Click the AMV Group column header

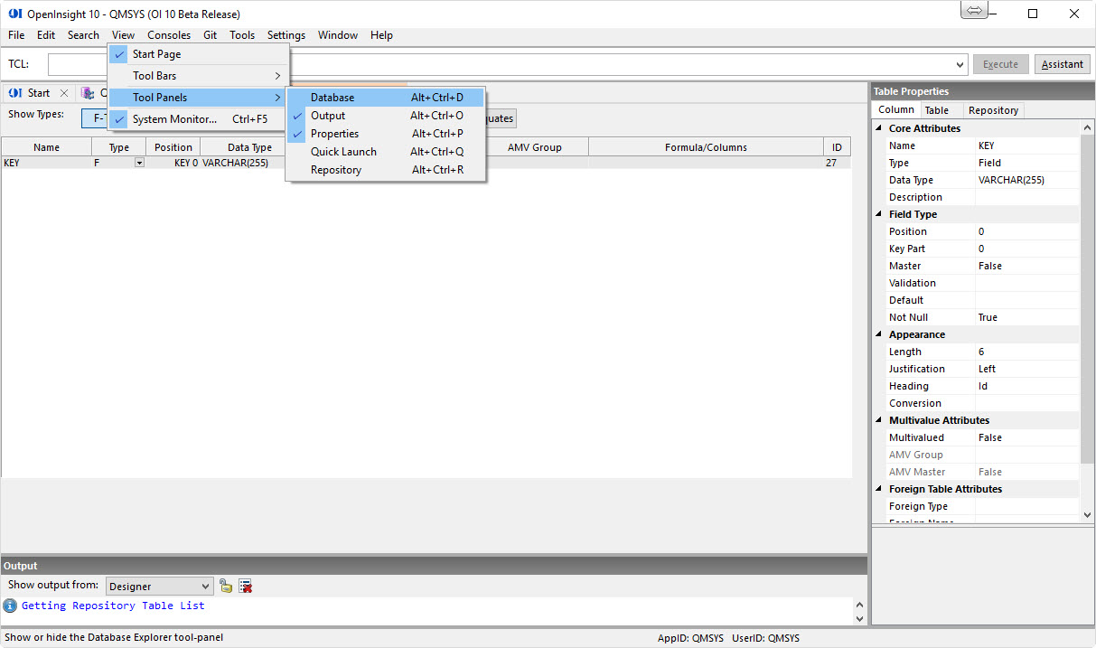click(535, 147)
